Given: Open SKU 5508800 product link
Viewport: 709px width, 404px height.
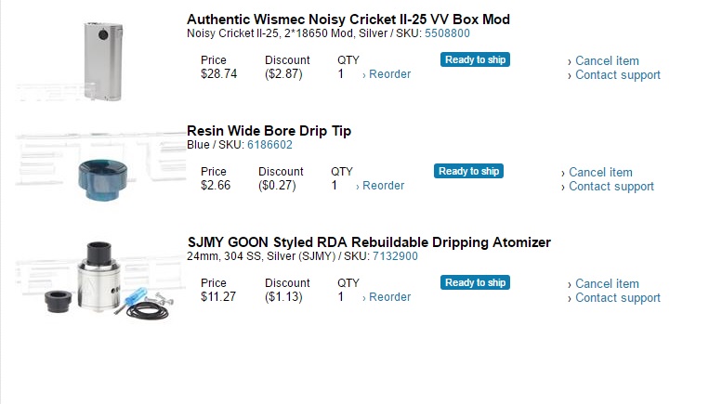Looking at the screenshot, I should [x=447, y=33].
